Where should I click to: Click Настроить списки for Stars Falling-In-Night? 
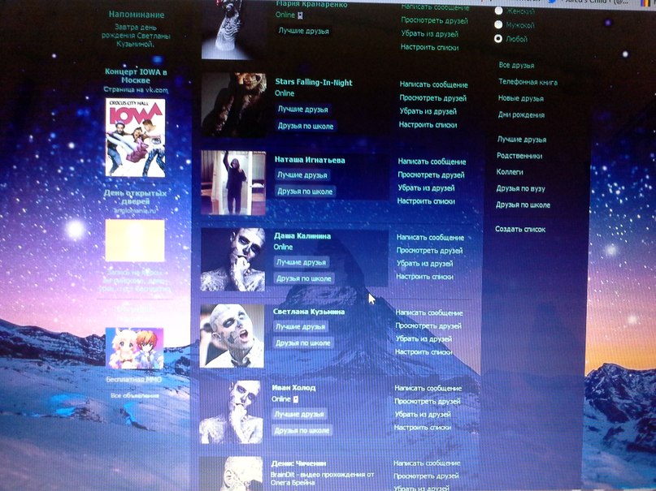point(428,125)
